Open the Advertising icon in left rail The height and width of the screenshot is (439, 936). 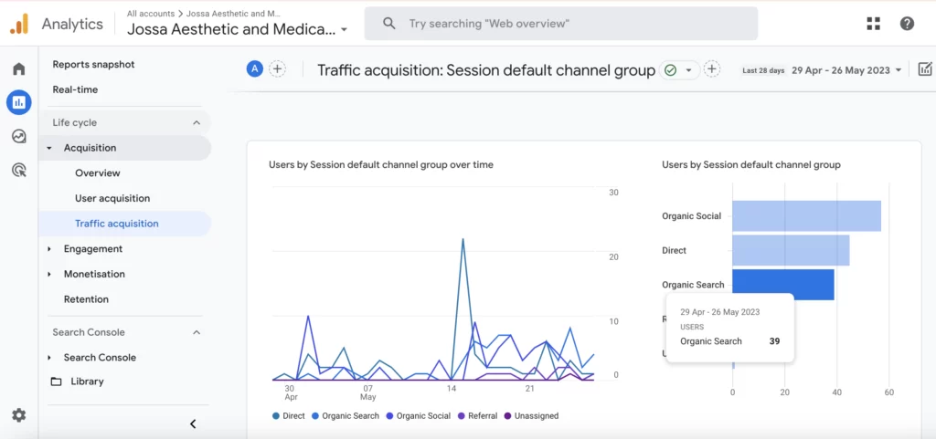(x=18, y=170)
